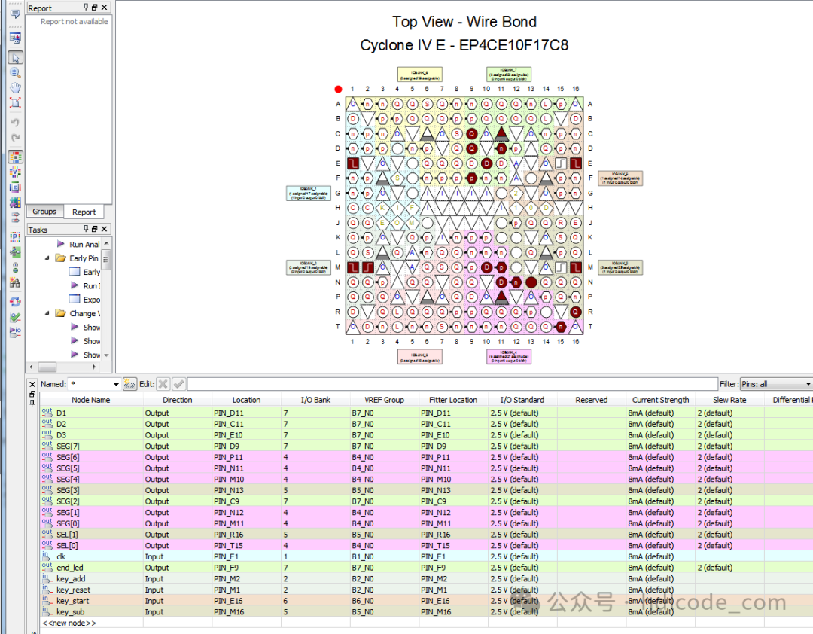
Task: Toggle the Show Edges icon
Action: point(16,187)
